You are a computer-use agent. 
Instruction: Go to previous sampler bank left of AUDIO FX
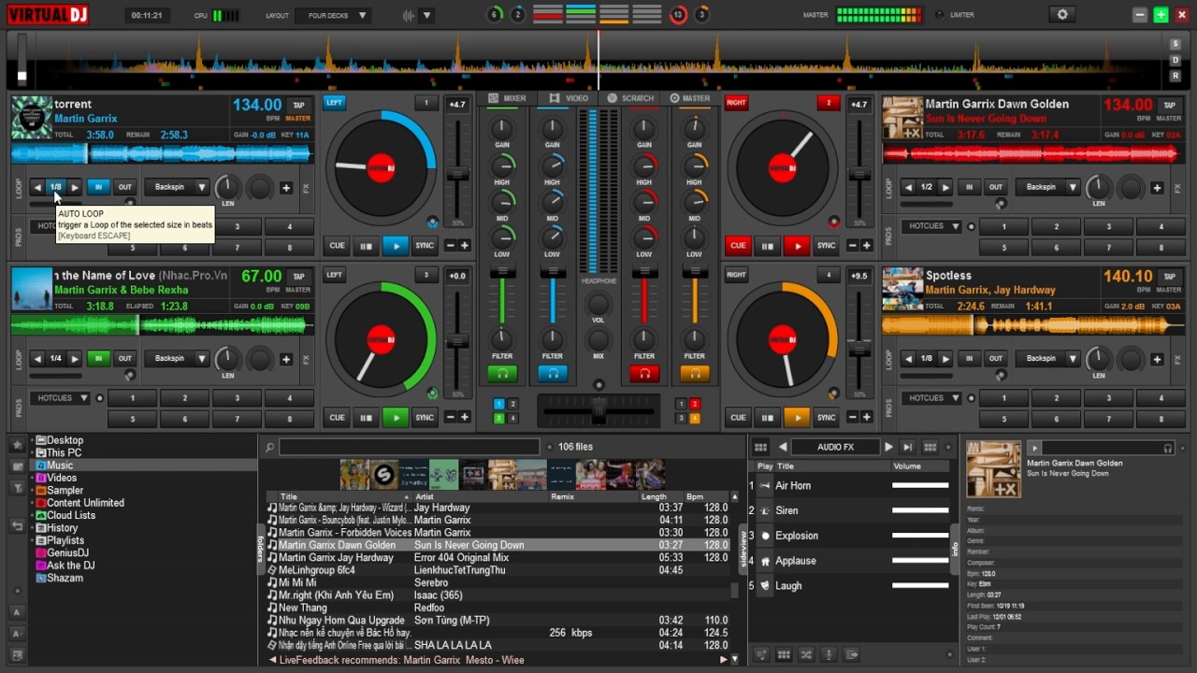783,448
